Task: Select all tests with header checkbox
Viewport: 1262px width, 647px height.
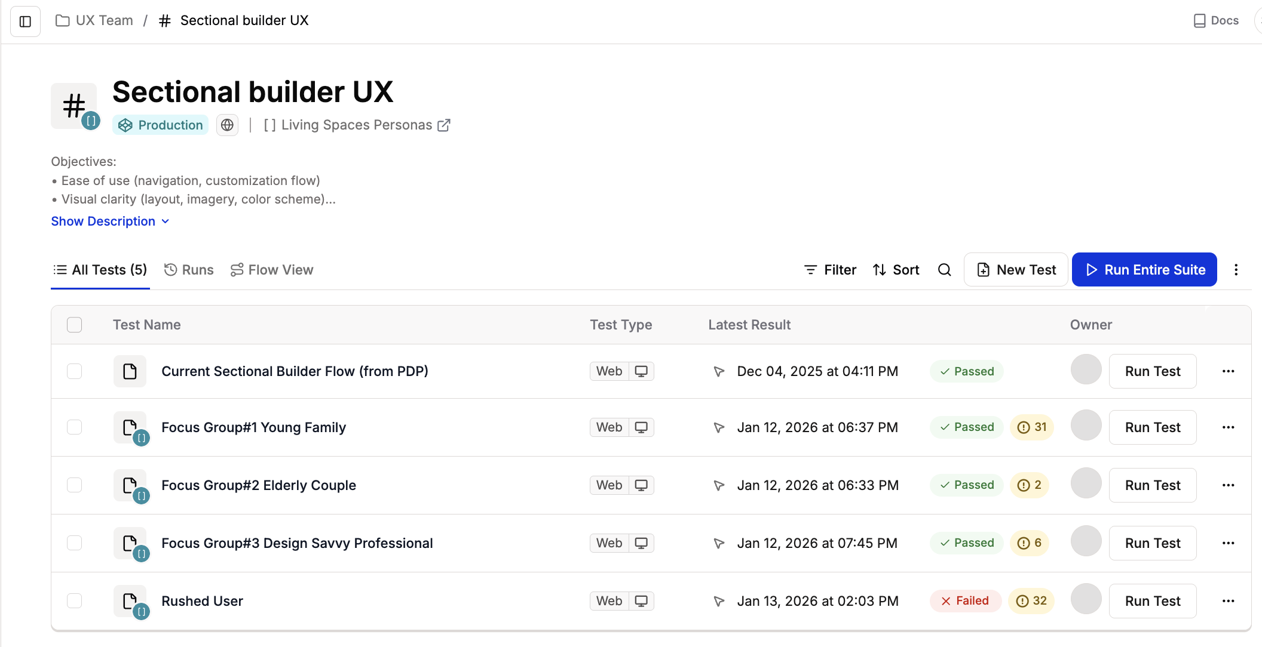Action: 74,325
